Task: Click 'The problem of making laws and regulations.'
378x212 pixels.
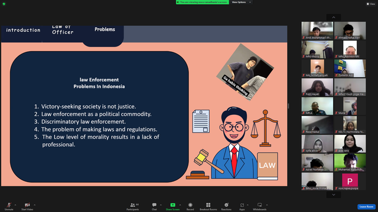Action: pyautogui.click(x=99, y=130)
